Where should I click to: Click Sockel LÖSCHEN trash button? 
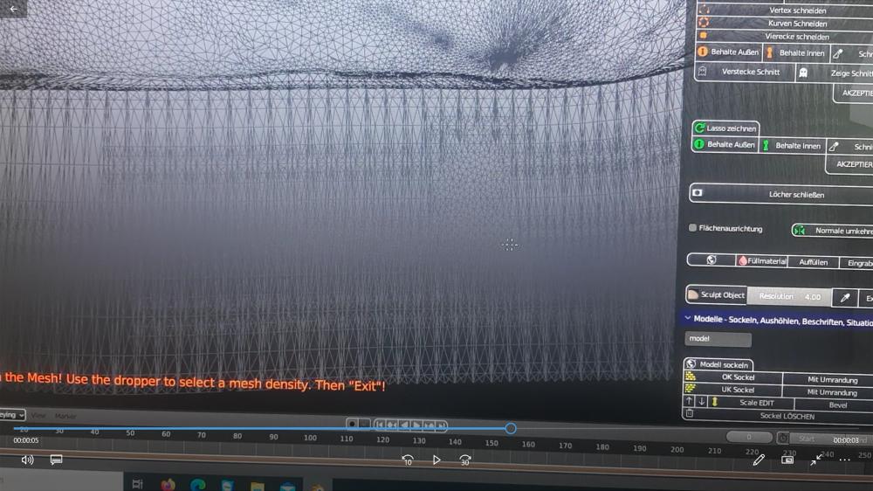coord(779,416)
